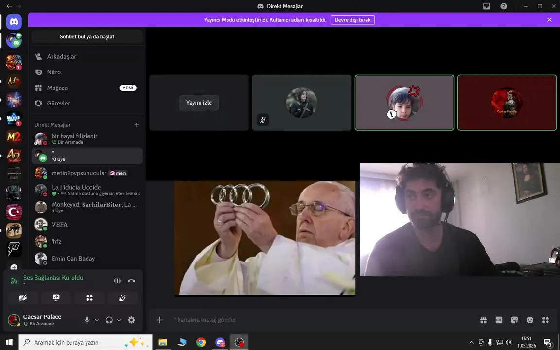Open the red M2 server icon
The width and height of the screenshot is (560, 350).
click(x=14, y=137)
